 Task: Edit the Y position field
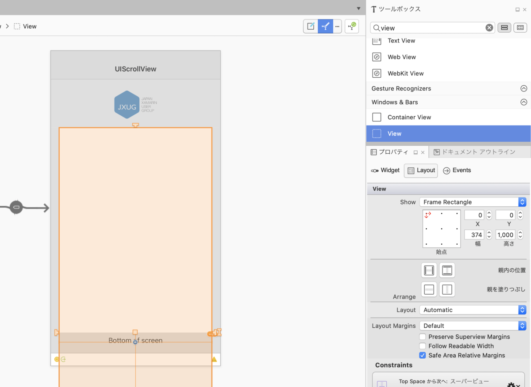(505, 215)
